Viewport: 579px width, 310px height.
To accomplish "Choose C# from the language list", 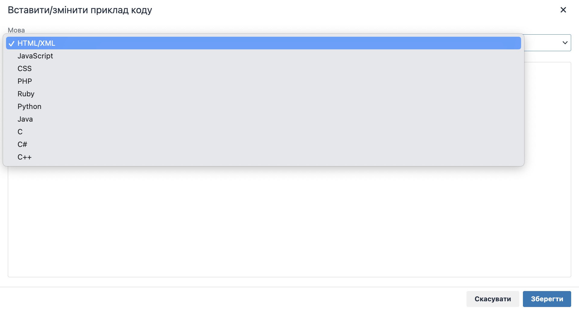I will pyautogui.click(x=22, y=144).
